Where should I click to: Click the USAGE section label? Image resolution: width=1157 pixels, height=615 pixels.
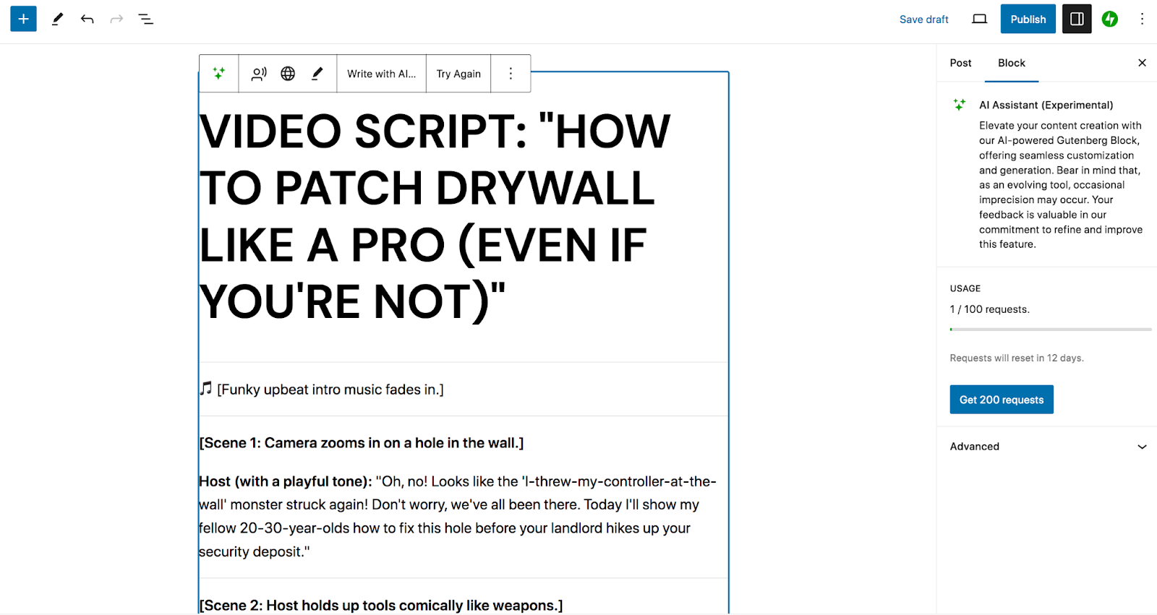(965, 288)
